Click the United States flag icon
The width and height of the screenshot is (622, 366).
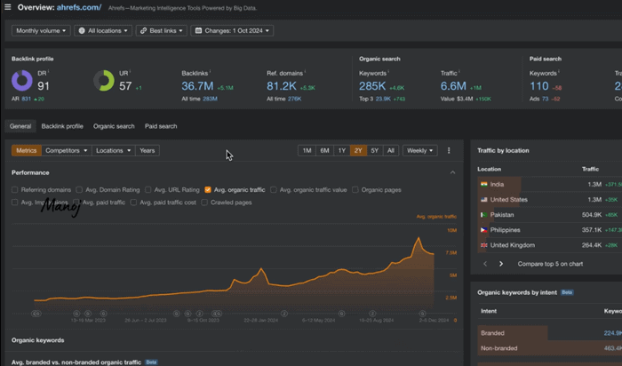(483, 200)
